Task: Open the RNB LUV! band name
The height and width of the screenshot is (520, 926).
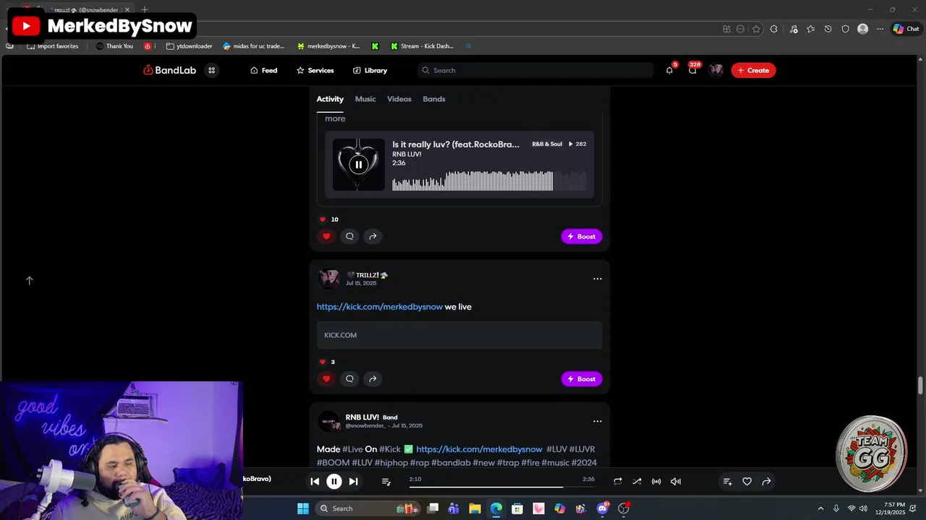Action: pos(362,417)
